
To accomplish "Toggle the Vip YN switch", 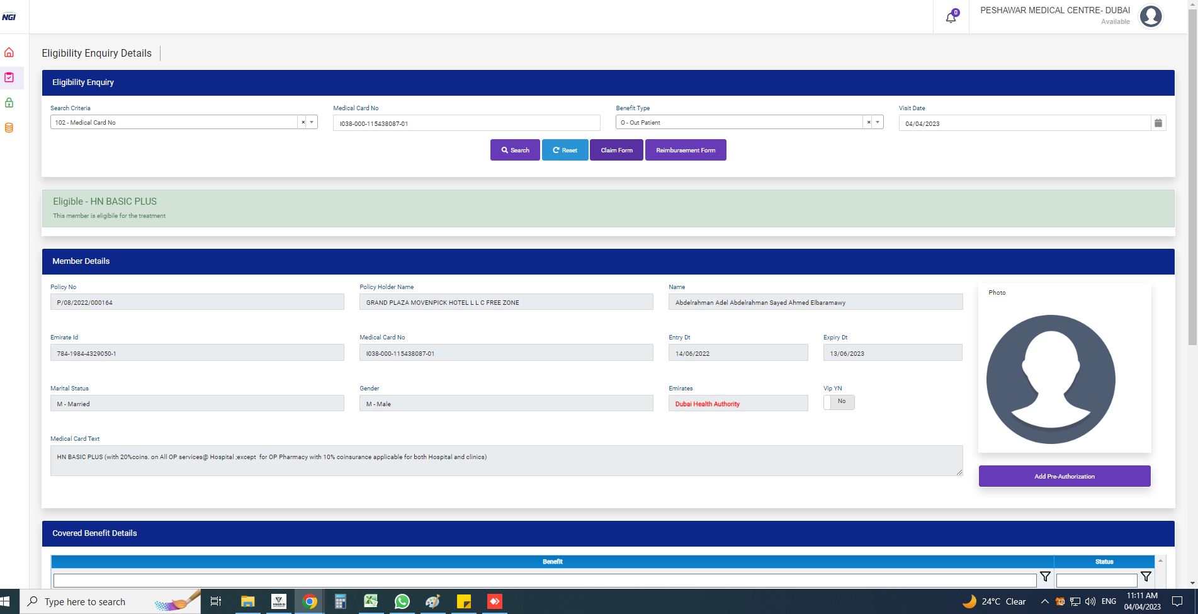I will [x=839, y=402].
